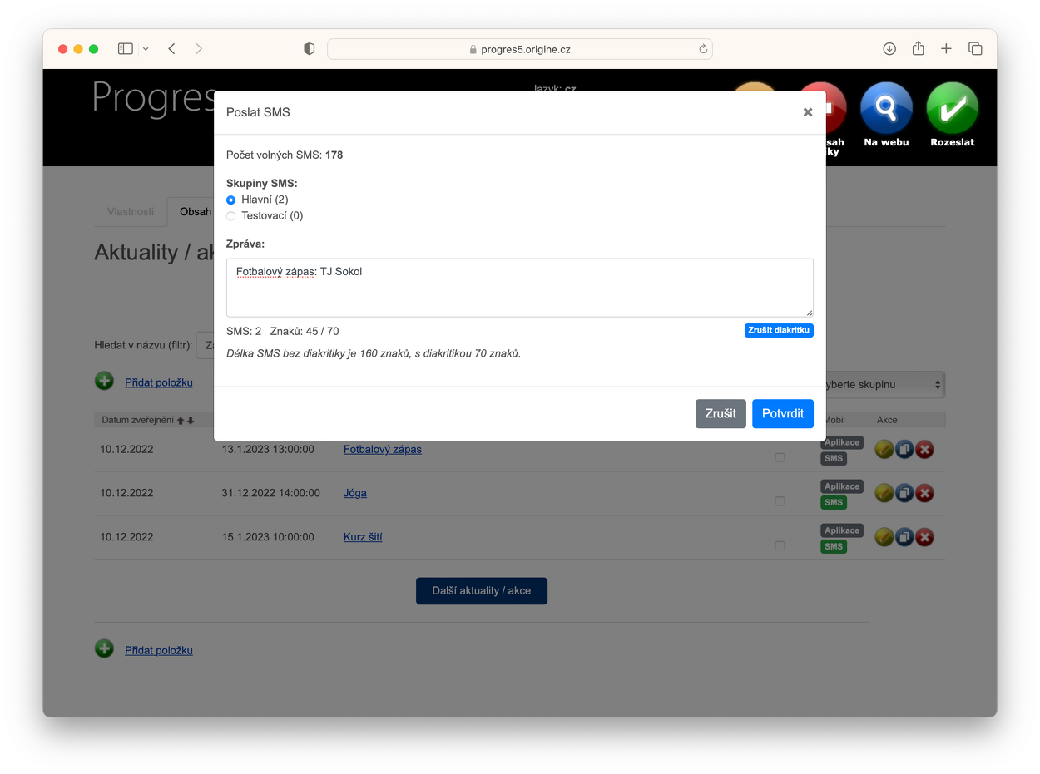Screen dimensions: 1040x774
Task: Click Safari downloads icon
Action: coord(889,49)
